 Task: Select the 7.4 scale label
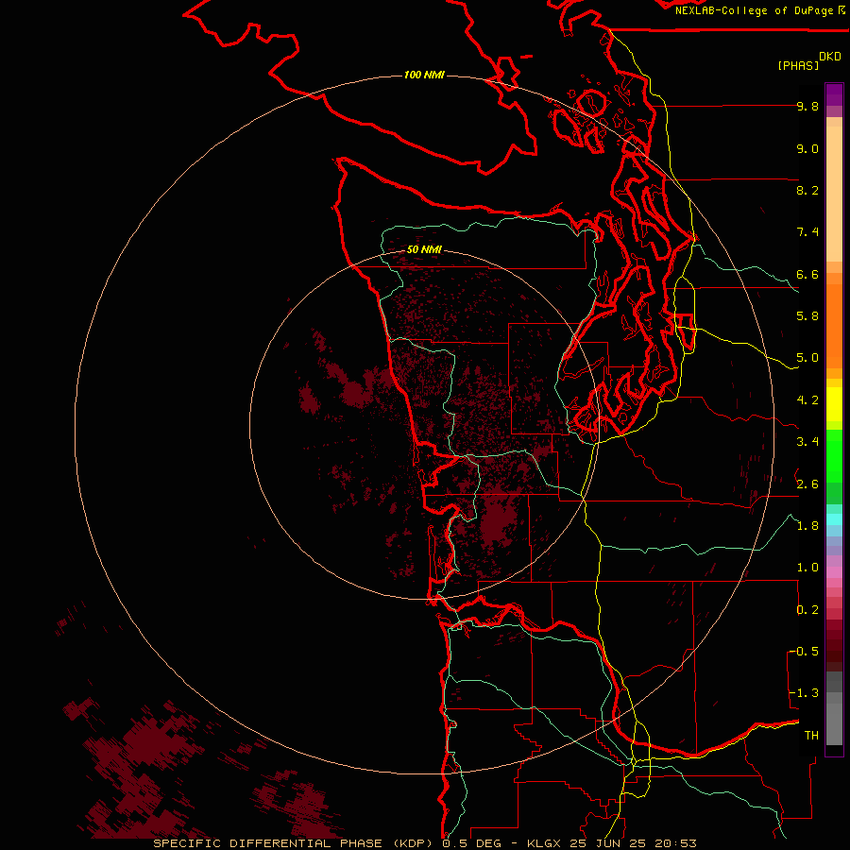807,232
